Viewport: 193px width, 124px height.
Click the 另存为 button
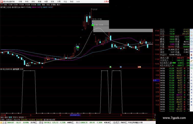pos(15,117)
